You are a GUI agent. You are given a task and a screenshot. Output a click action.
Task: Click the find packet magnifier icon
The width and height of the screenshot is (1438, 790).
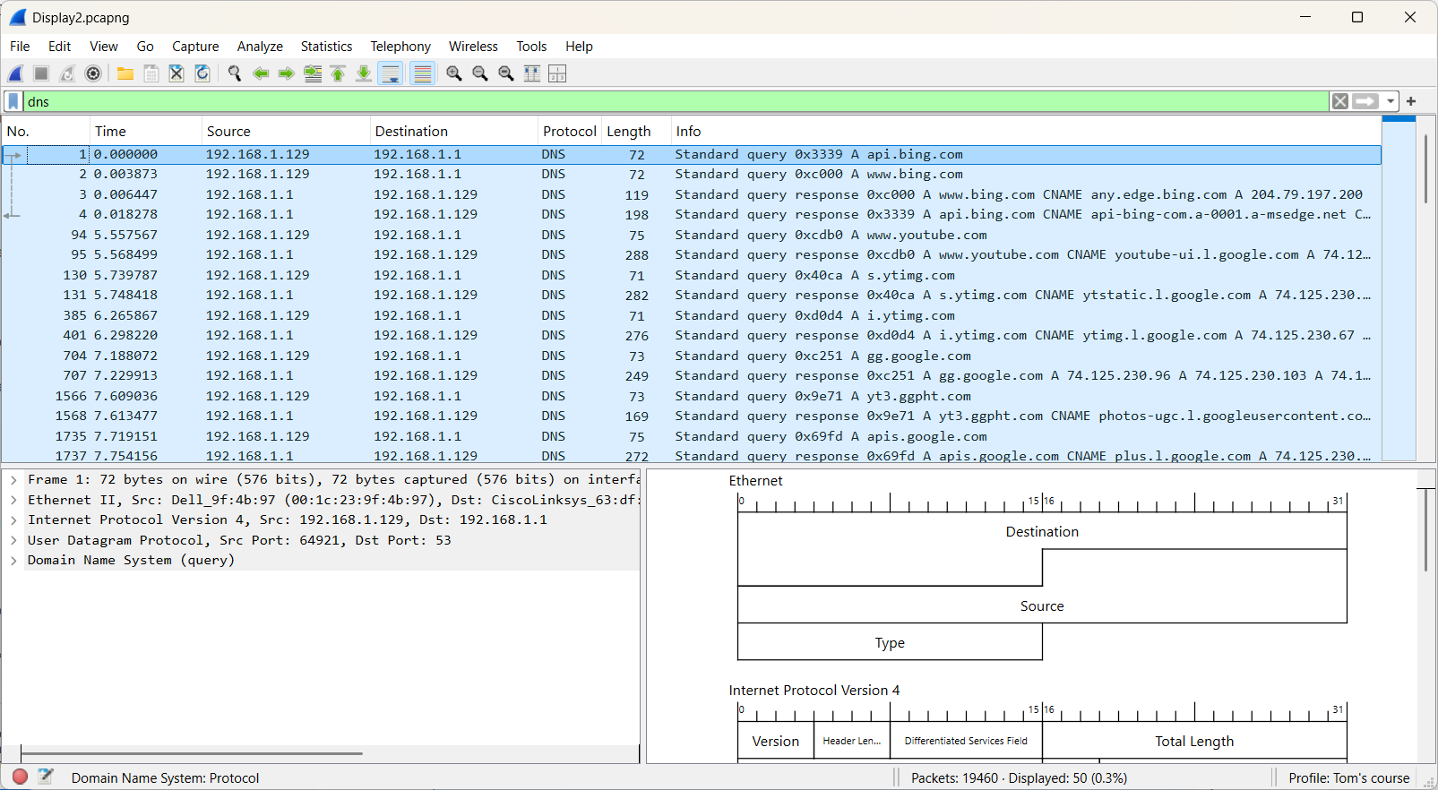coord(235,73)
